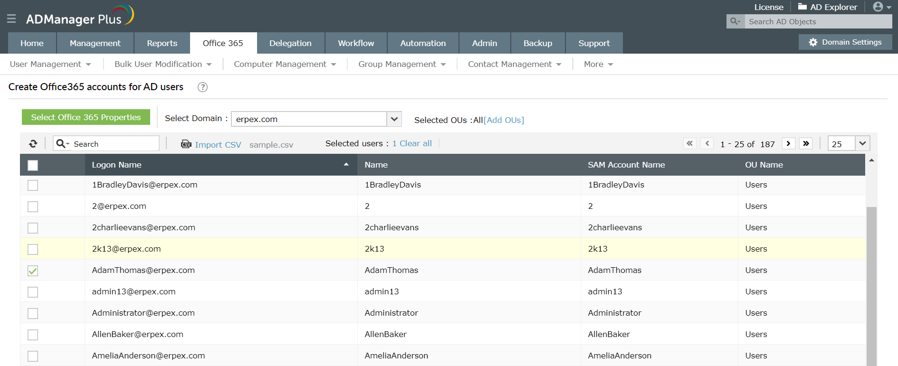Check the 2k13@erpex.com row checkbox
This screenshot has width=898, height=366.
pos(33,249)
